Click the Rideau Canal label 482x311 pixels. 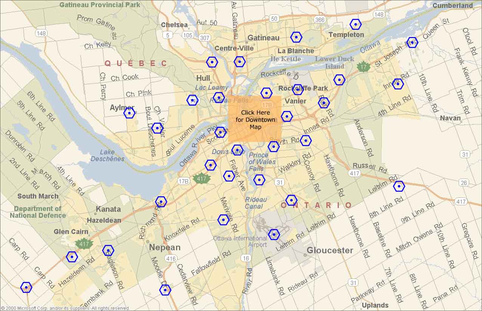[x=256, y=203]
